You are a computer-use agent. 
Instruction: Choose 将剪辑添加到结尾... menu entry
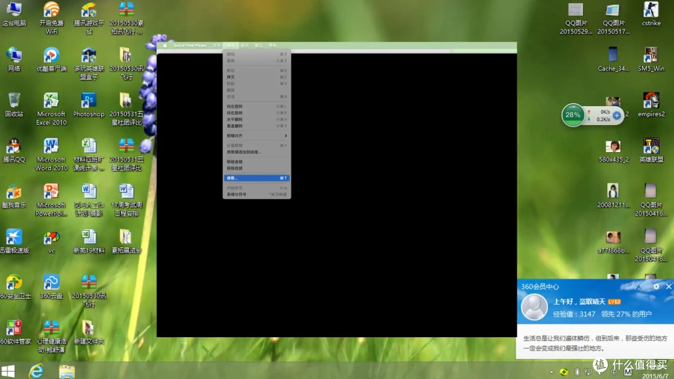[256, 152]
